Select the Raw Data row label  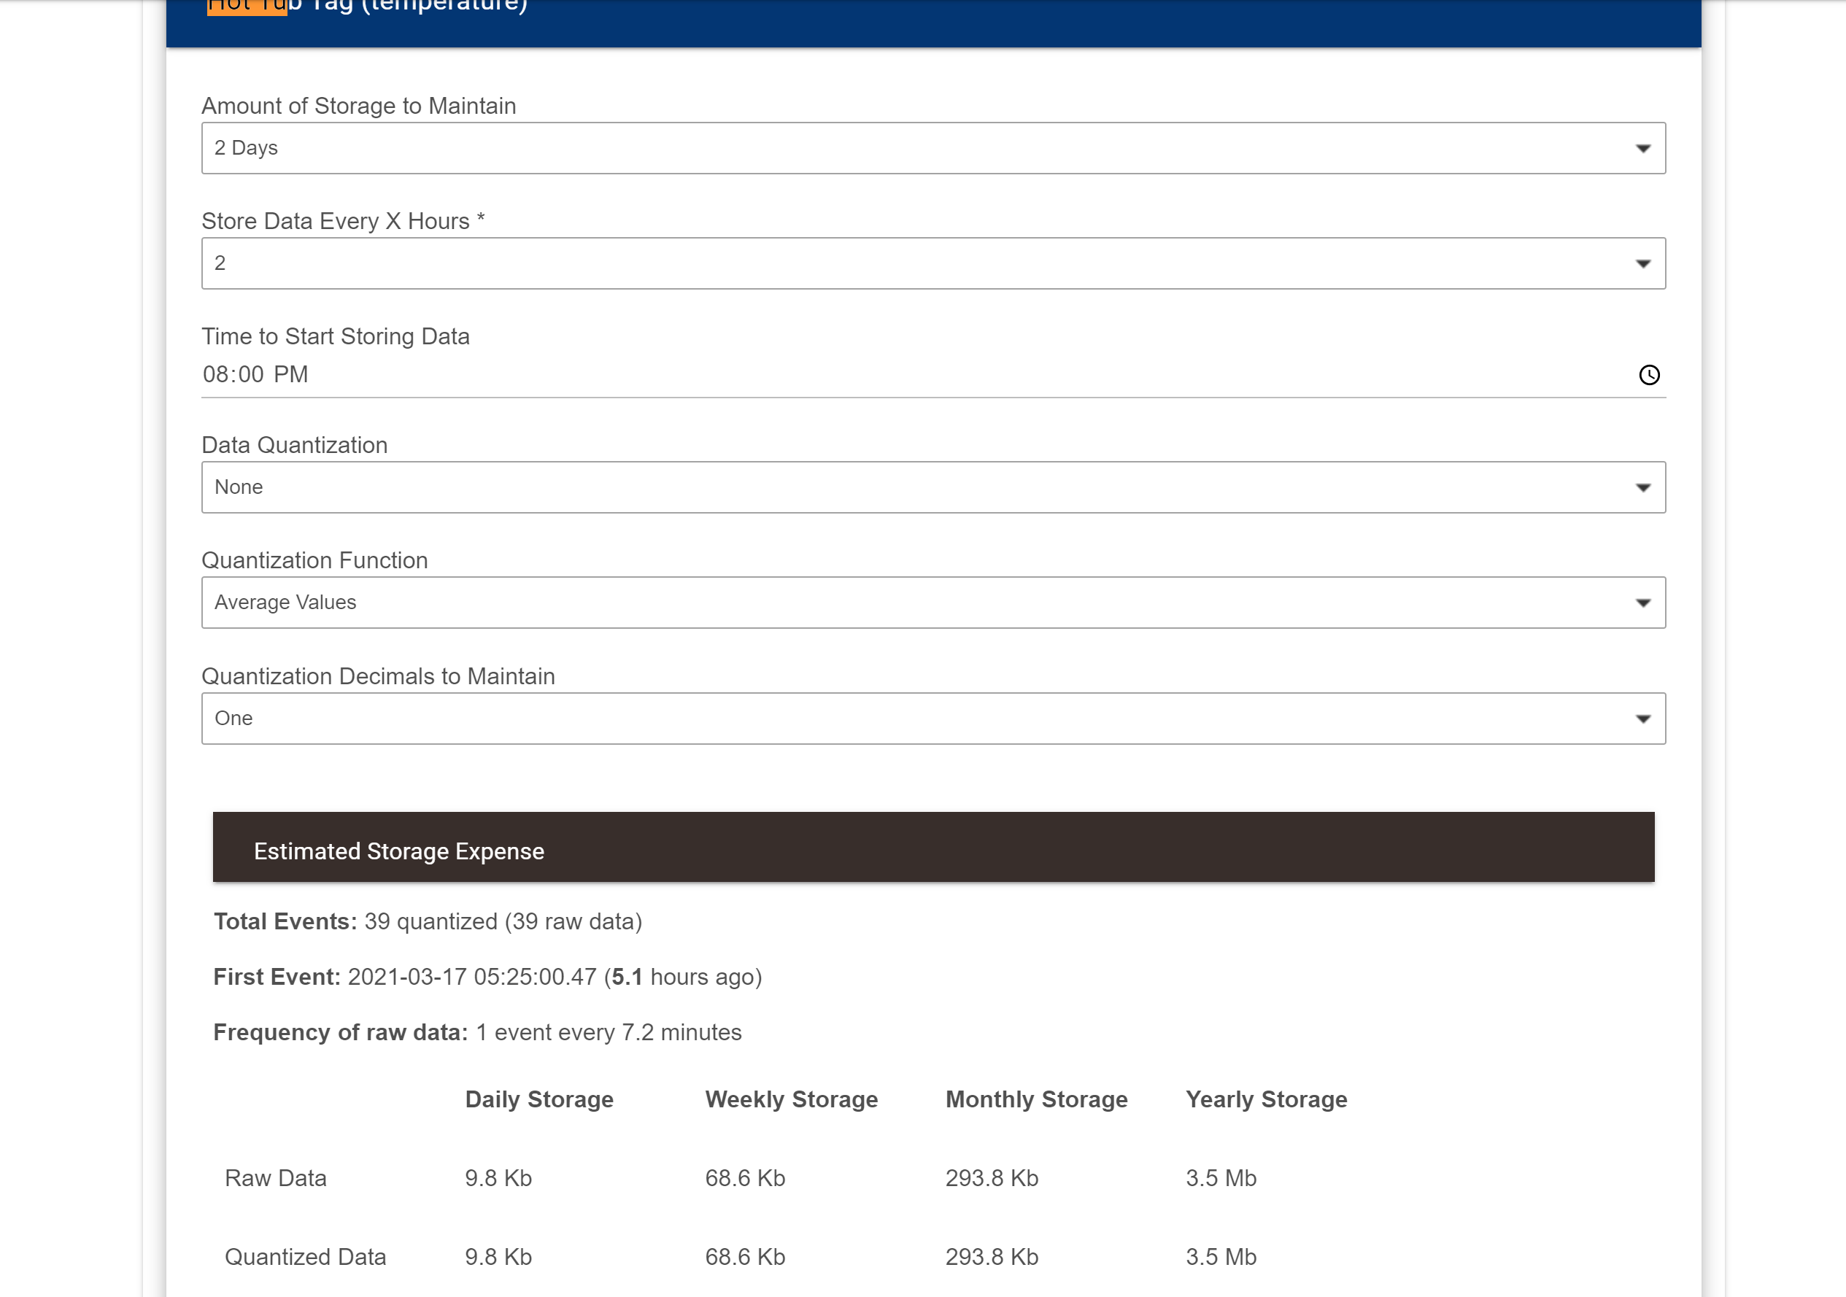tap(276, 1178)
